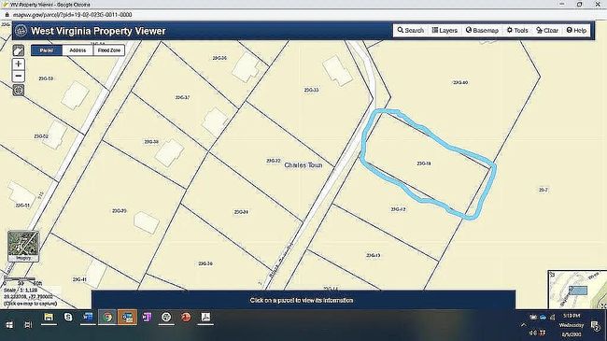Expand the Tools menu
Image resolution: width=607 pixels, height=341 pixels.
pos(517,30)
